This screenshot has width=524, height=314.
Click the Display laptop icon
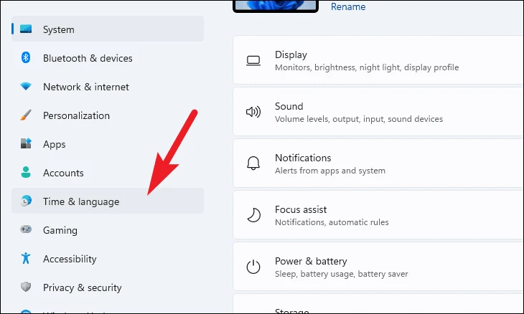tap(253, 61)
